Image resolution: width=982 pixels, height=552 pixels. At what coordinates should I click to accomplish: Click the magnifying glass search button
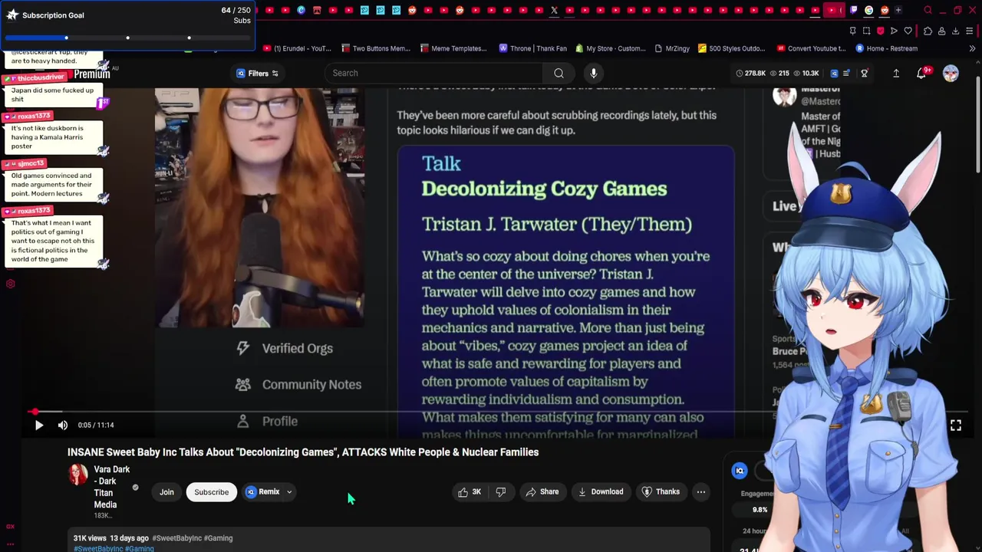(559, 73)
